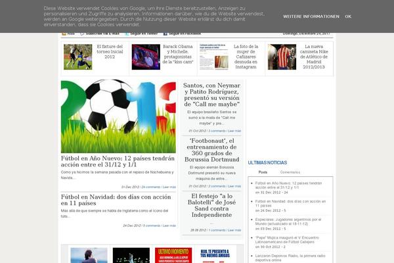
Task: Click the RSS feed icon
Action: 64,34
